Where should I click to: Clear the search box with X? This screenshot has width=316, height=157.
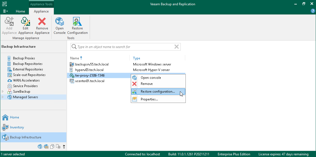point(177,47)
